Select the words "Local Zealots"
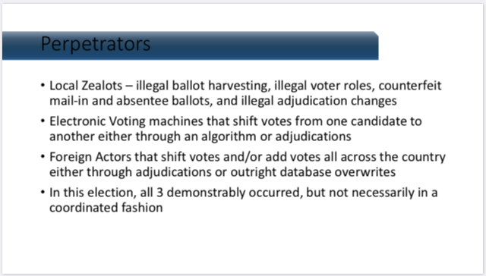The image size is (486, 276). [86, 86]
